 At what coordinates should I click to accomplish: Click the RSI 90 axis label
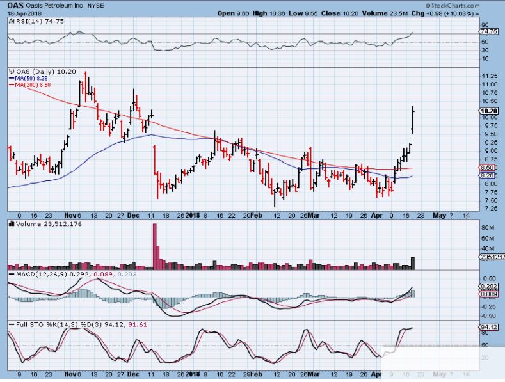tap(485, 25)
